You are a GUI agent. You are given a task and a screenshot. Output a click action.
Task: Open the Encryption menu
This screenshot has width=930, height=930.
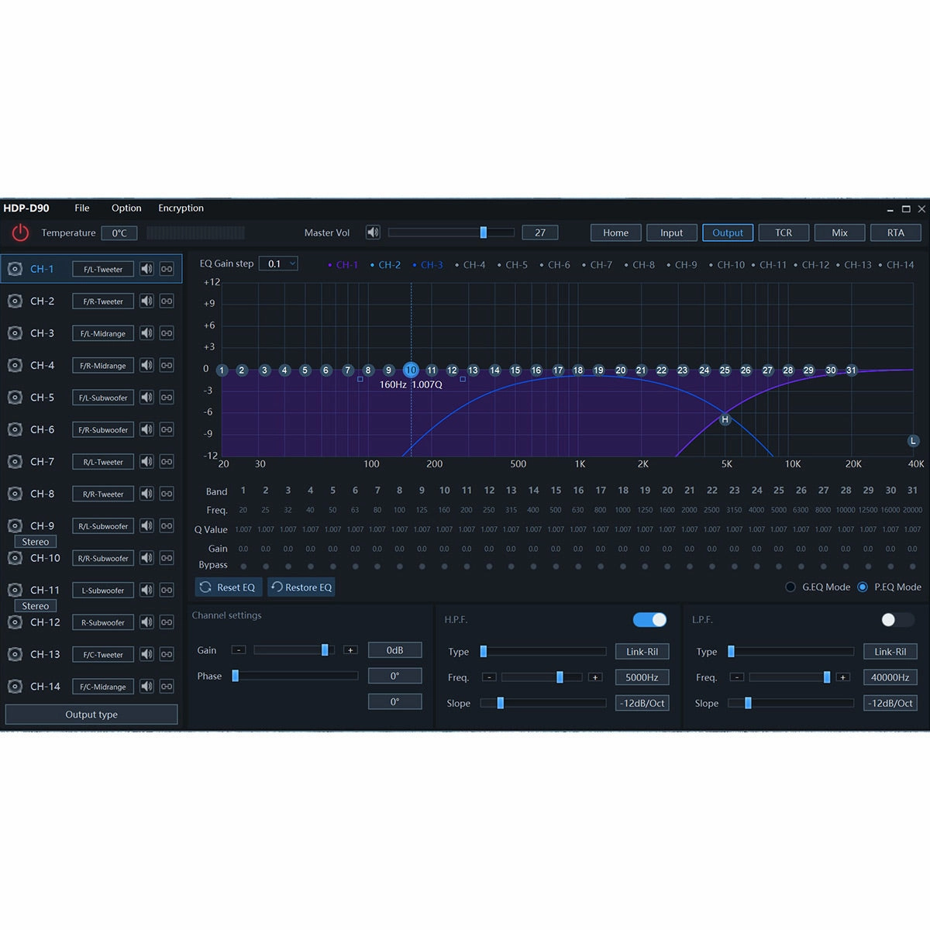pyautogui.click(x=181, y=208)
